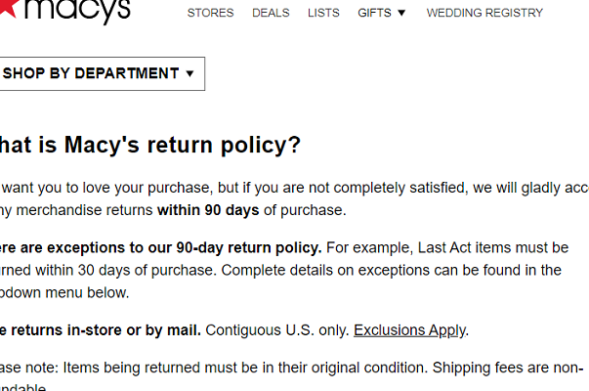Click the "Shipping fees are non-" text
Viewport: 589px width, 391px height.
(x=520, y=368)
